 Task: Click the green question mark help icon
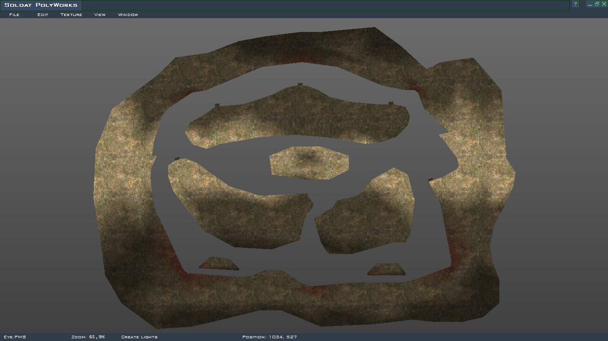[x=575, y=4]
